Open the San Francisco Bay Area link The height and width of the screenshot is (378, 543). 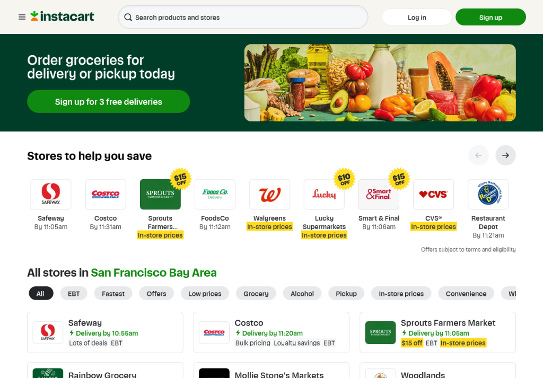[x=153, y=272]
